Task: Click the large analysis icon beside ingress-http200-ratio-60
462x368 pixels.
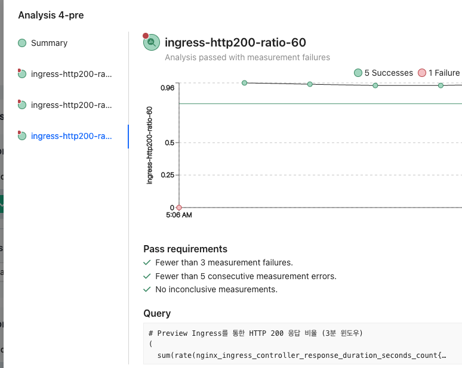Action: 152,42
